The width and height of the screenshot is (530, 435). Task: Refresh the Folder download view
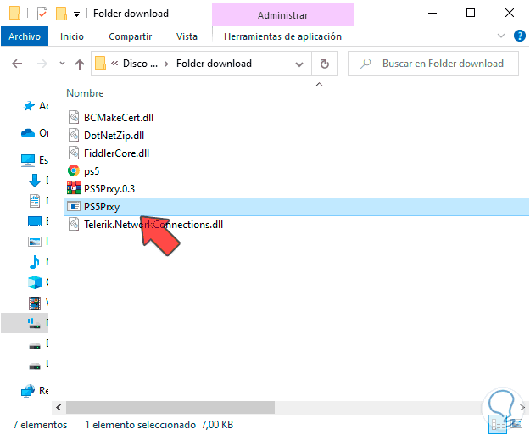point(324,64)
